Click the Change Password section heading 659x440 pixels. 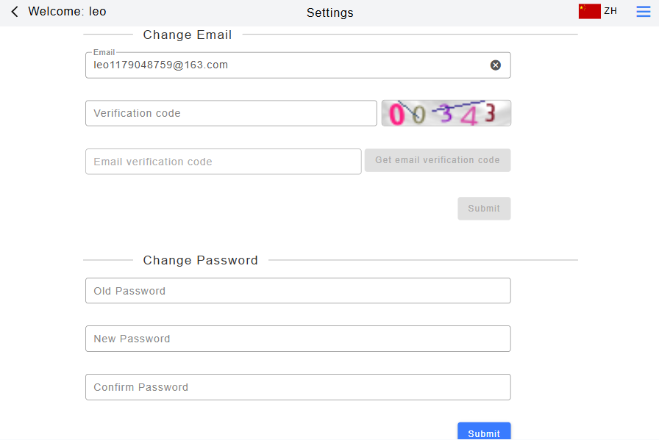200,260
